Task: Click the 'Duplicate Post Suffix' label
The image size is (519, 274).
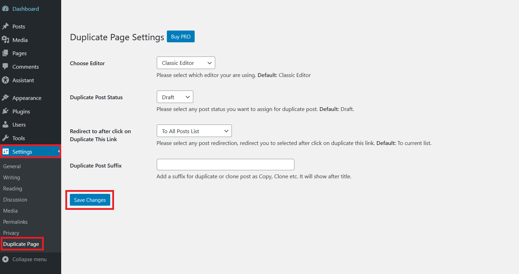Action: pyautogui.click(x=96, y=165)
